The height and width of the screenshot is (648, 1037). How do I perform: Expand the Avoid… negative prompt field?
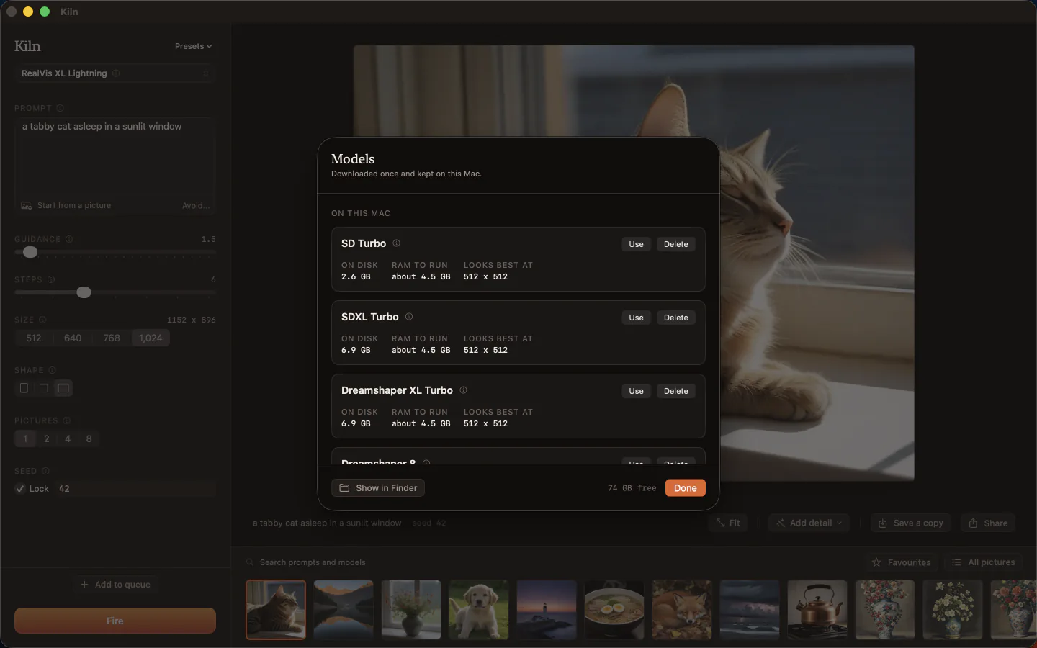click(196, 206)
